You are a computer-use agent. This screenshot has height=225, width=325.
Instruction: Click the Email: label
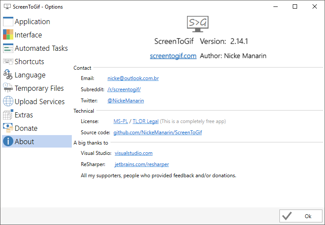coord(87,78)
